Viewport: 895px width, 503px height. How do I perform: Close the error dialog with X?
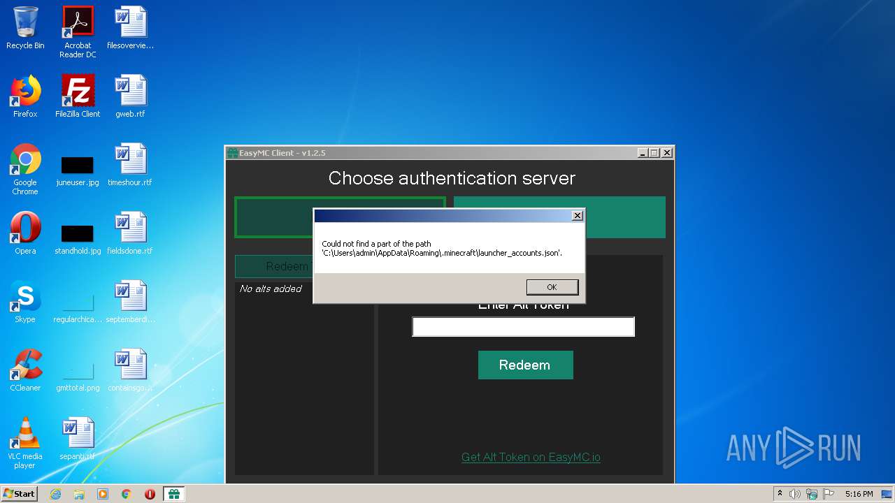(x=577, y=216)
